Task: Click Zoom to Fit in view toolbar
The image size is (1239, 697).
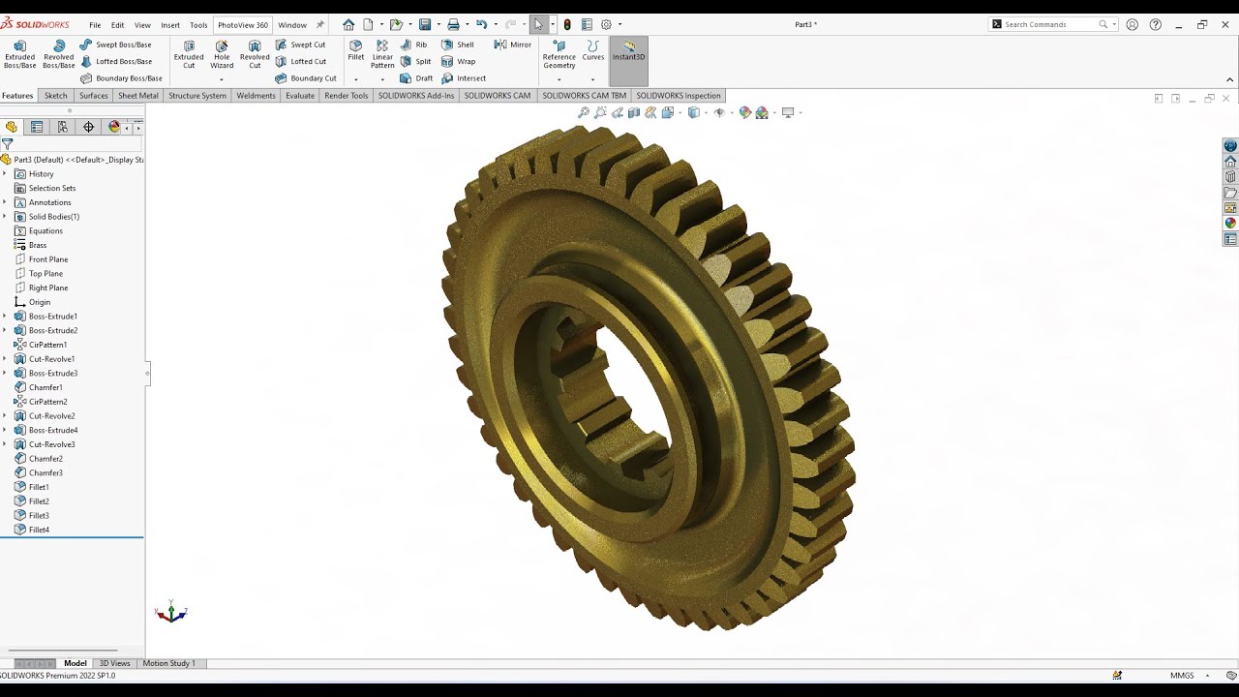Action: [x=584, y=112]
